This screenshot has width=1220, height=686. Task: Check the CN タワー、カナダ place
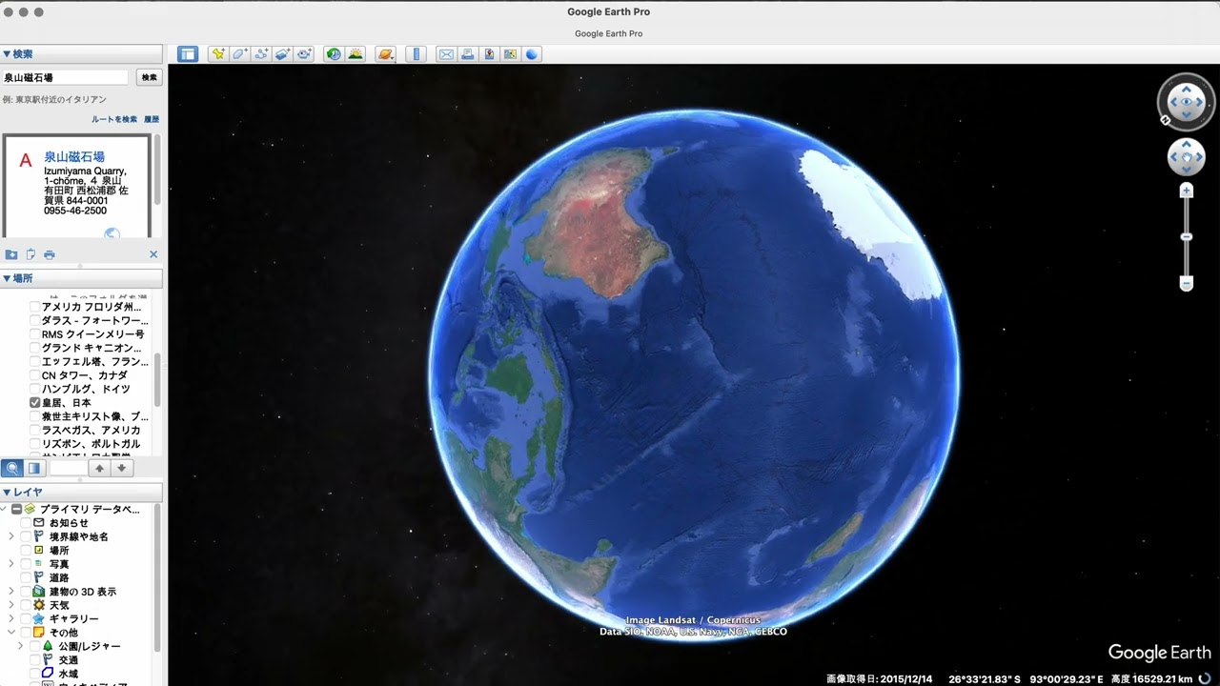pyautogui.click(x=35, y=375)
